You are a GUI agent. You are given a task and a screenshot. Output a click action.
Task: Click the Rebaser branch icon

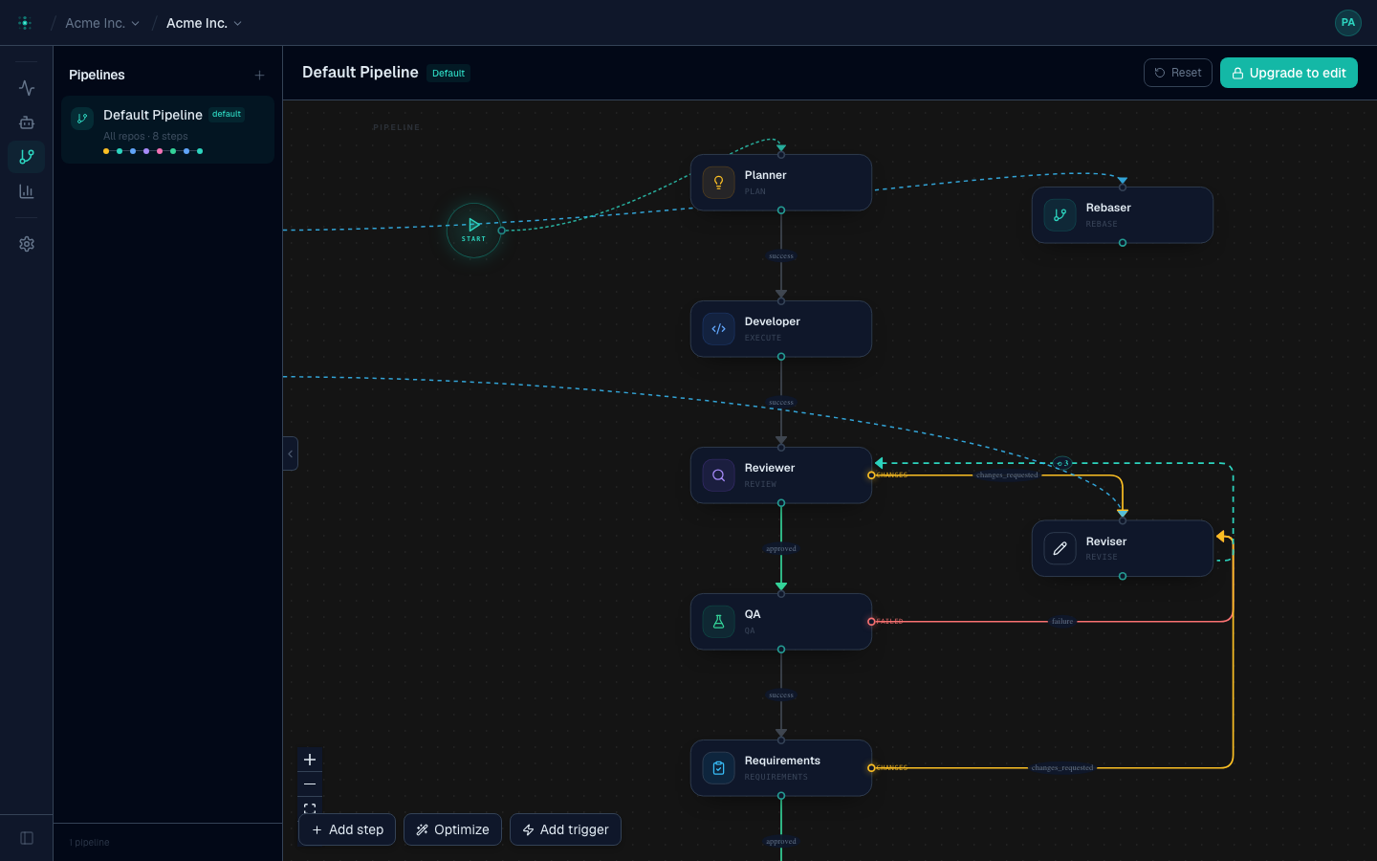1060,215
